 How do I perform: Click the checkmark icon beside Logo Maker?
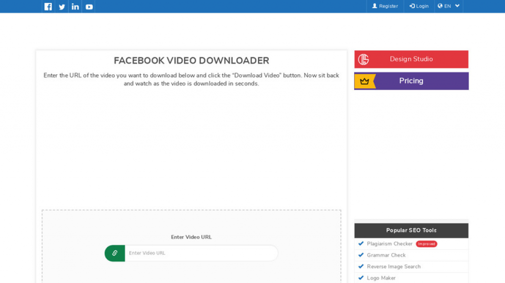tap(361, 278)
